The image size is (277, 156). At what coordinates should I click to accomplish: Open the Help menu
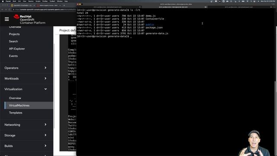[66, 1]
